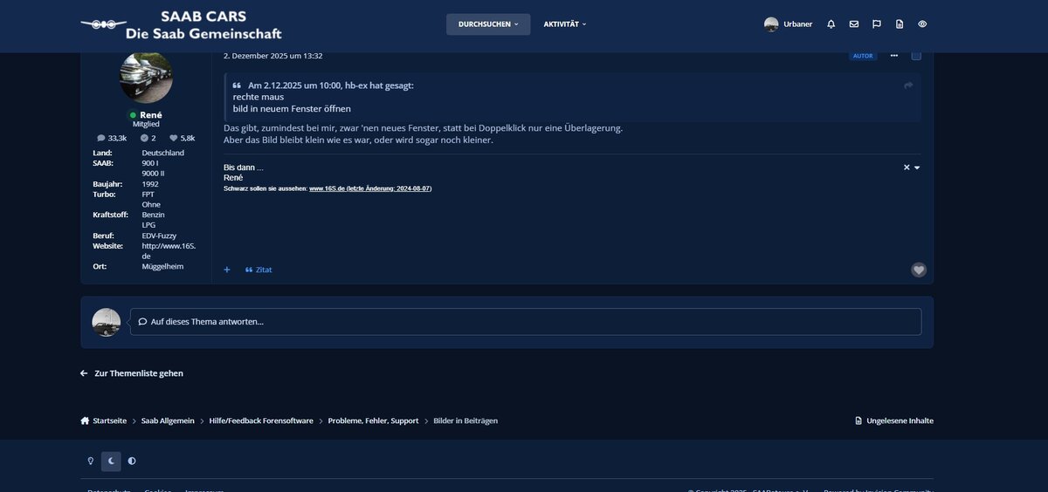
Task: Go to Startseite in breadcrumb
Action: tap(109, 420)
